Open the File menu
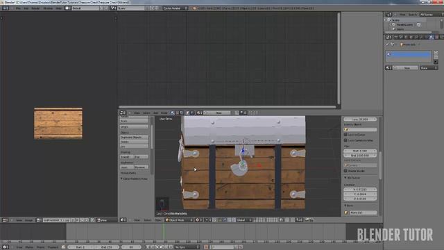444x250 pixels. point(18,8)
